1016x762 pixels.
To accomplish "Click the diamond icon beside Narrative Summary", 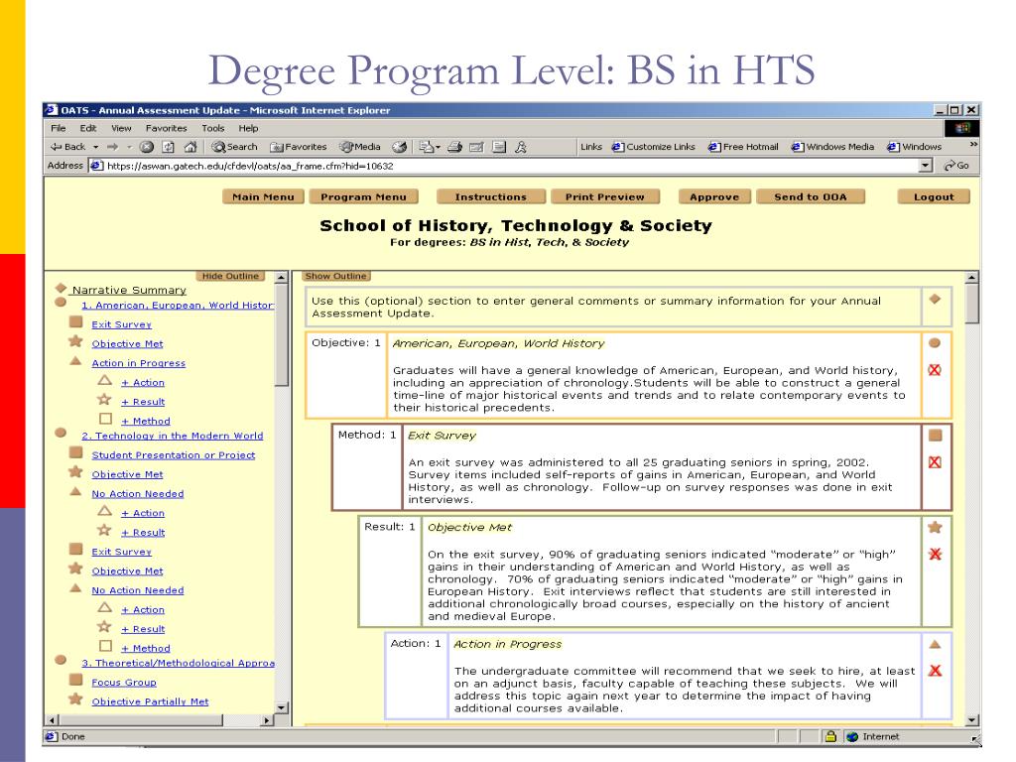I will (x=62, y=288).
